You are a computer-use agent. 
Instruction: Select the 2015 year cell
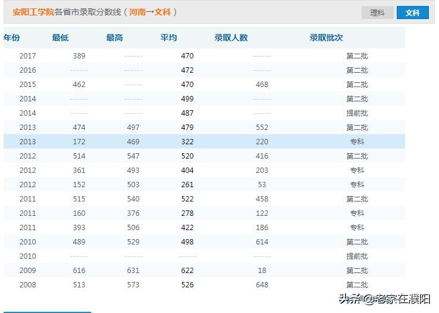(28, 85)
